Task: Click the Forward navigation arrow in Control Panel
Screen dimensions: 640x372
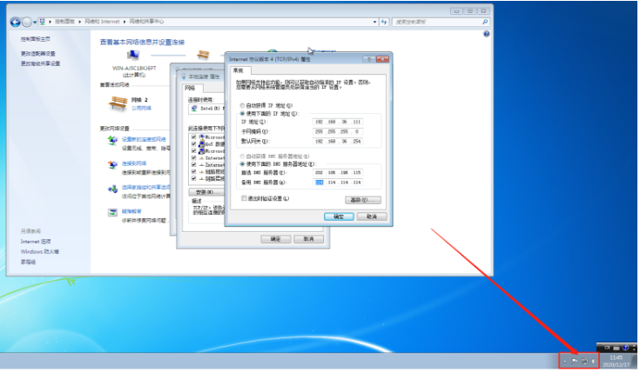Action: click(x=26, y=22)
